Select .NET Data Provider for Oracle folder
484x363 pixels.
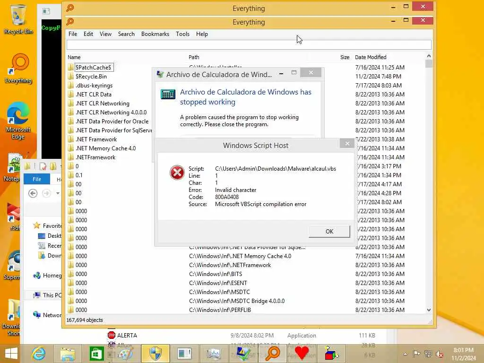pyautogui.click(x=112, y=121)
